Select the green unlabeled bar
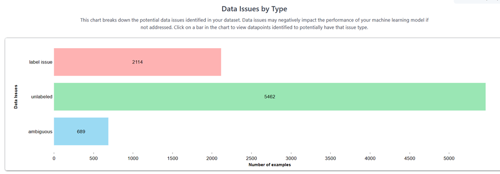 click(270, 97)
